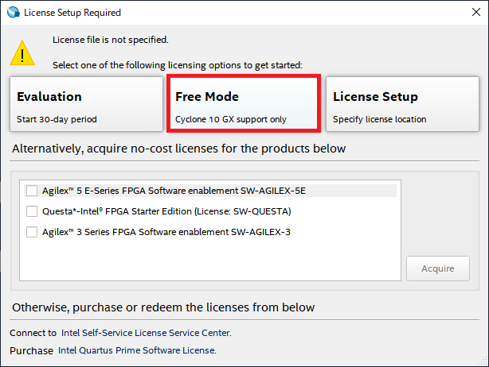This screenshot has width=489, height=367.
Task: Click the Quartus globe icon in title bar
Action: coord(14,12)
